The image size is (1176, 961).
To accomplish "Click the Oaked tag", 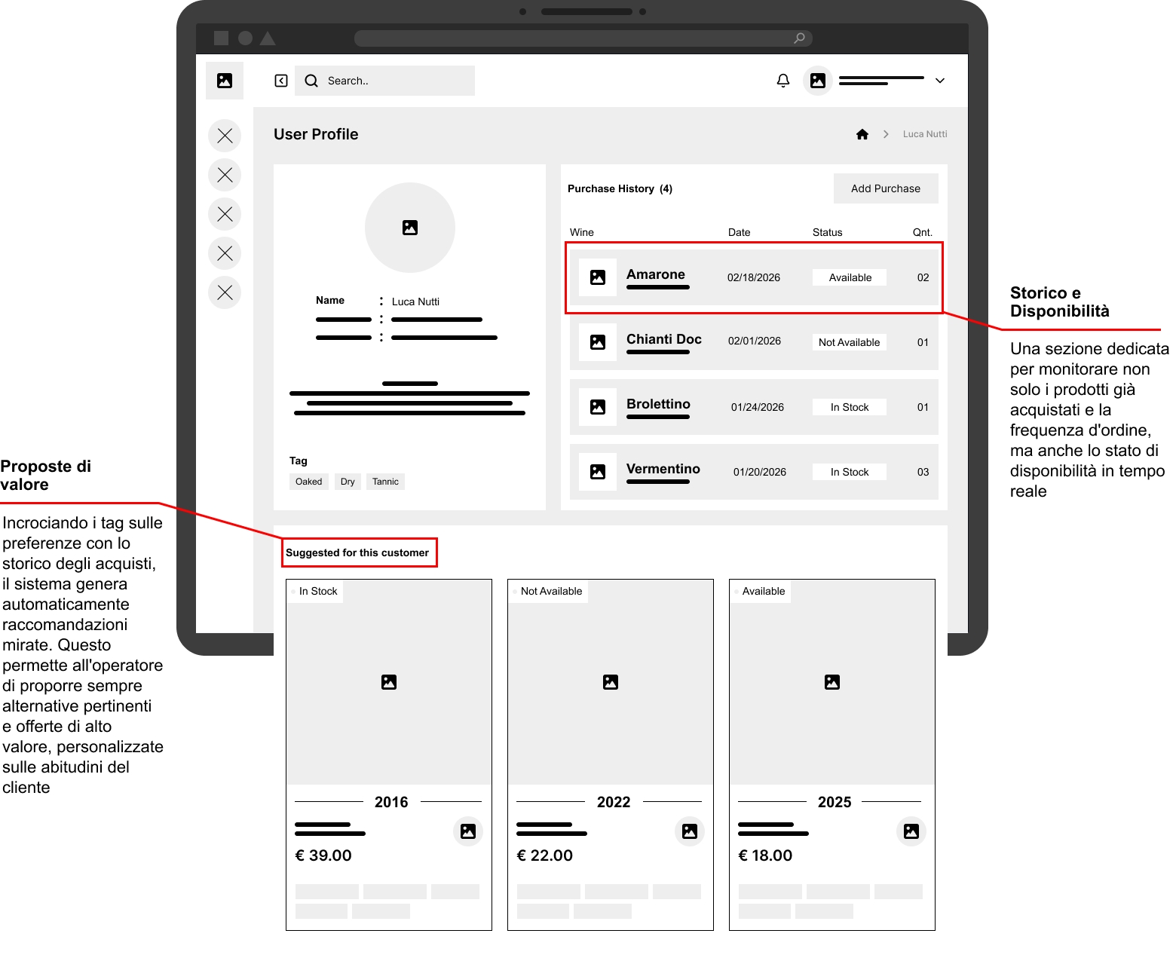I will (x=309, y=482).
